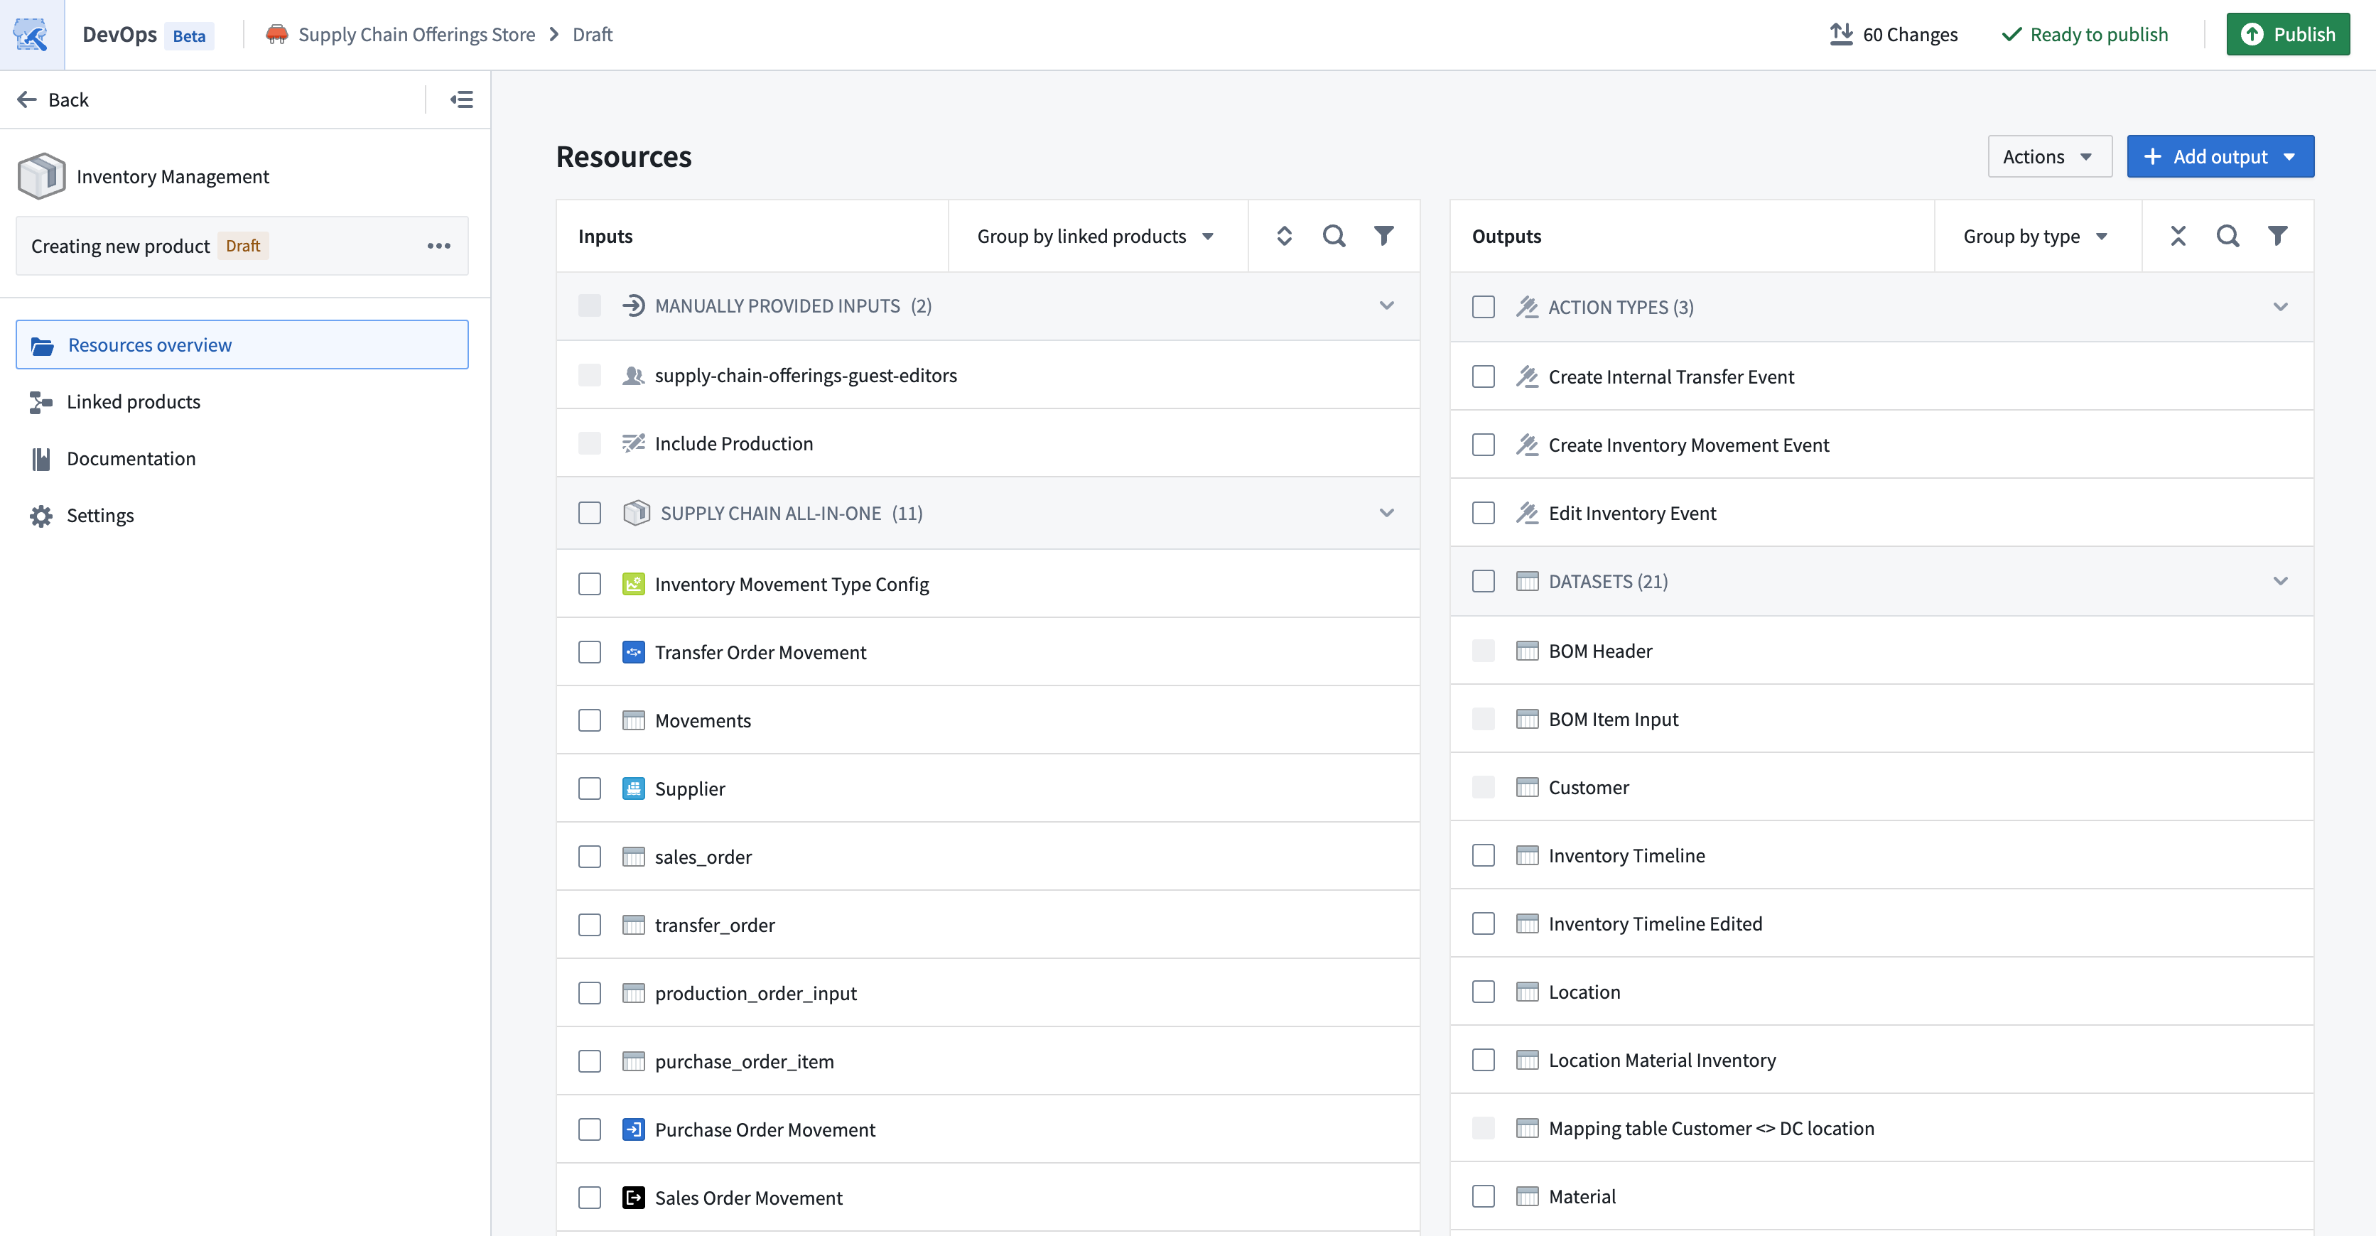Screen dimensions: 2376x1236
Task: Open the Linked products section
Action: tap(133, 402)
